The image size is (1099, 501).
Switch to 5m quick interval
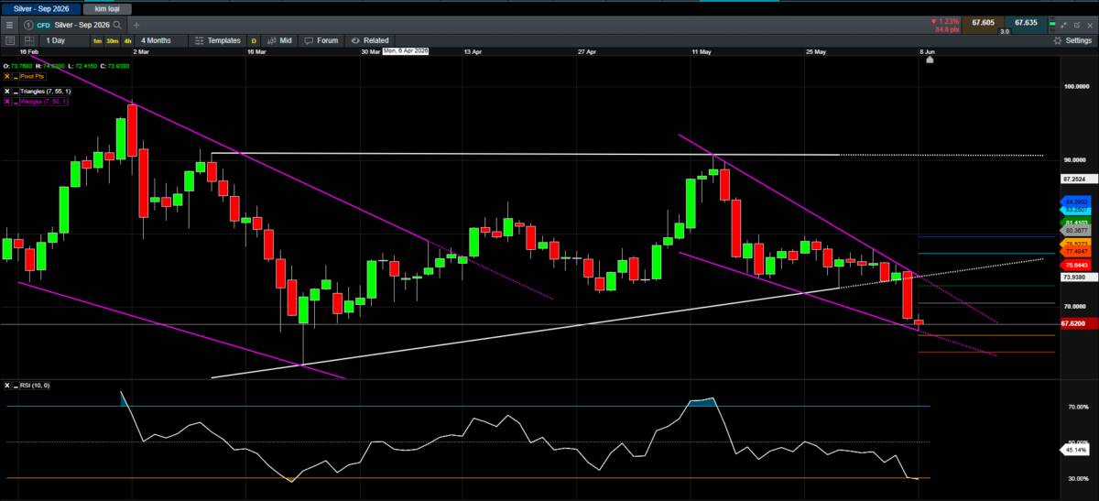(97, 41)
